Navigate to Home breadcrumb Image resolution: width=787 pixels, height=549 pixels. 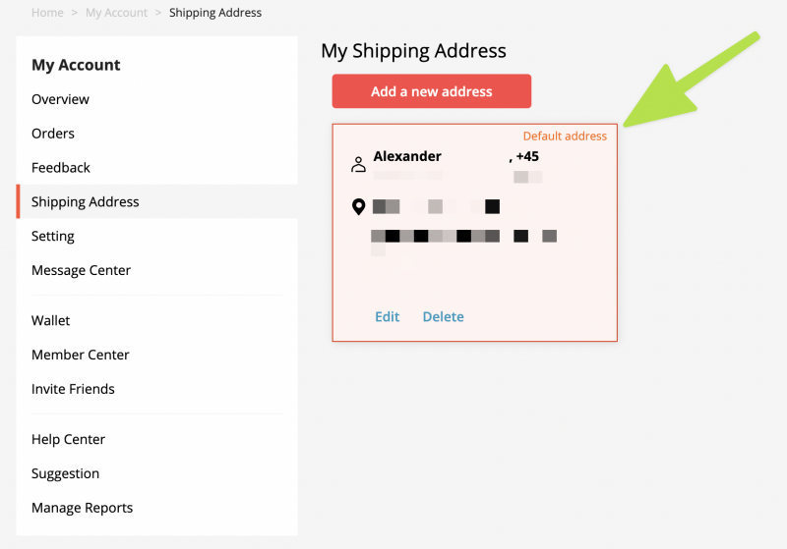click(47, 13)
